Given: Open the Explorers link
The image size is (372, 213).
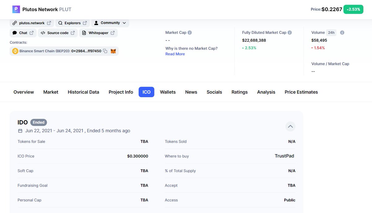Looking at the screenshot, I should click(73, 23).
